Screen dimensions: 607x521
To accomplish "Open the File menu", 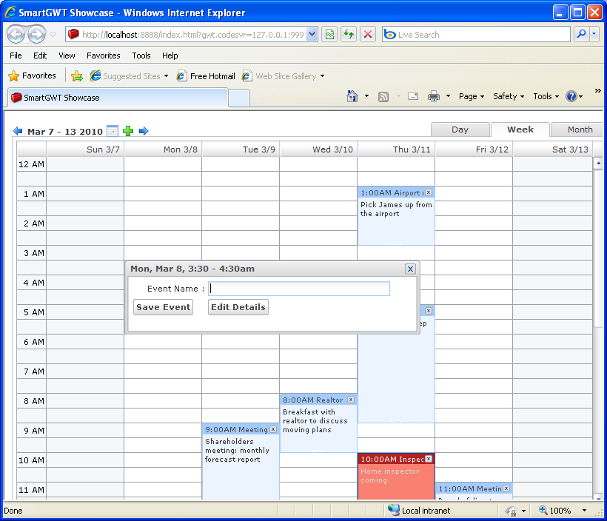I will (x=16, y=56).
